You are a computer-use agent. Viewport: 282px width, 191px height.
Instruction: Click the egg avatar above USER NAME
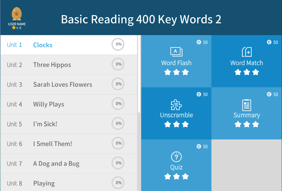point(17,14)
